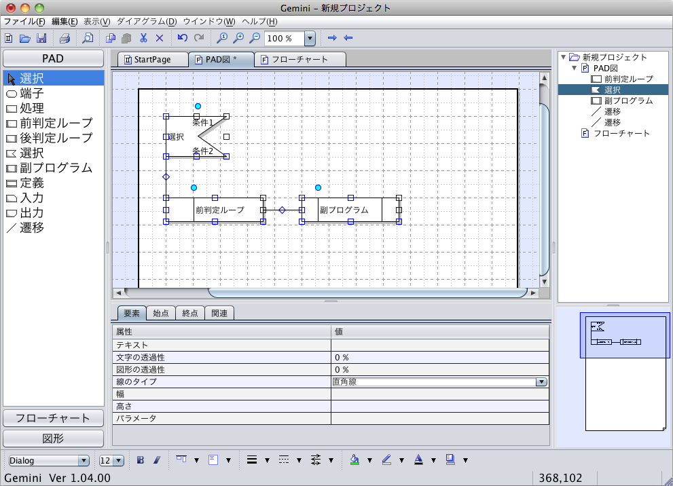This screenshot has width=673, height=486.
Task: Collapse the 新規プロジェクト tree node
Action: 564,57
